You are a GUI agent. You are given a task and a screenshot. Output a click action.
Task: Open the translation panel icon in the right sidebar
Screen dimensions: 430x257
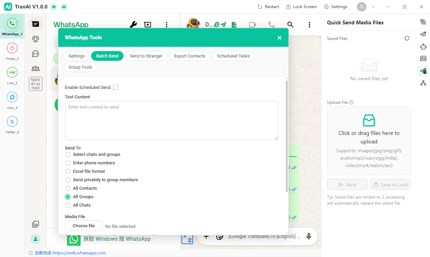[x=423, y=22]
